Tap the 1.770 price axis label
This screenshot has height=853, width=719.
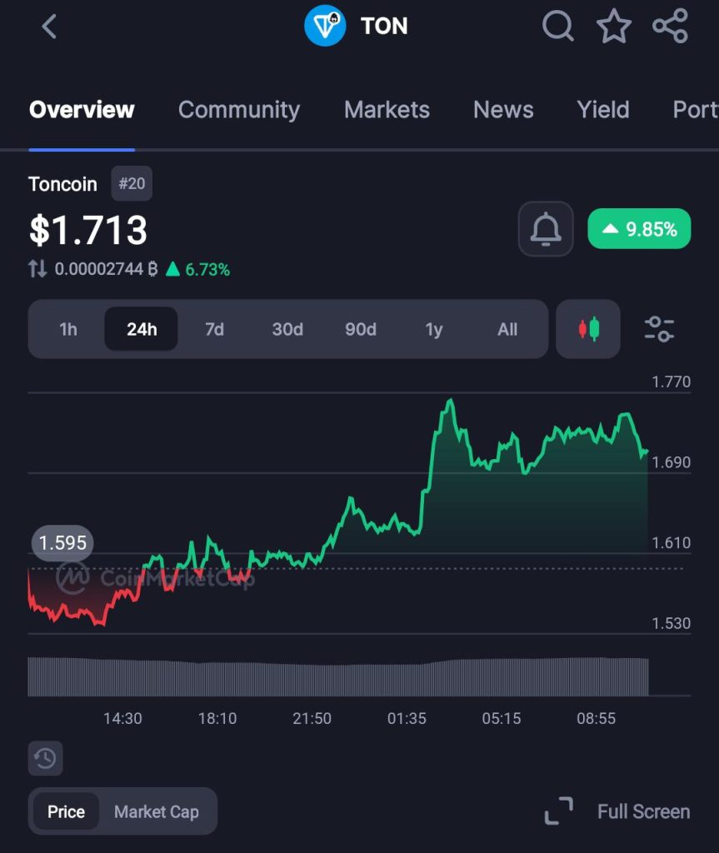pos(672,382)
